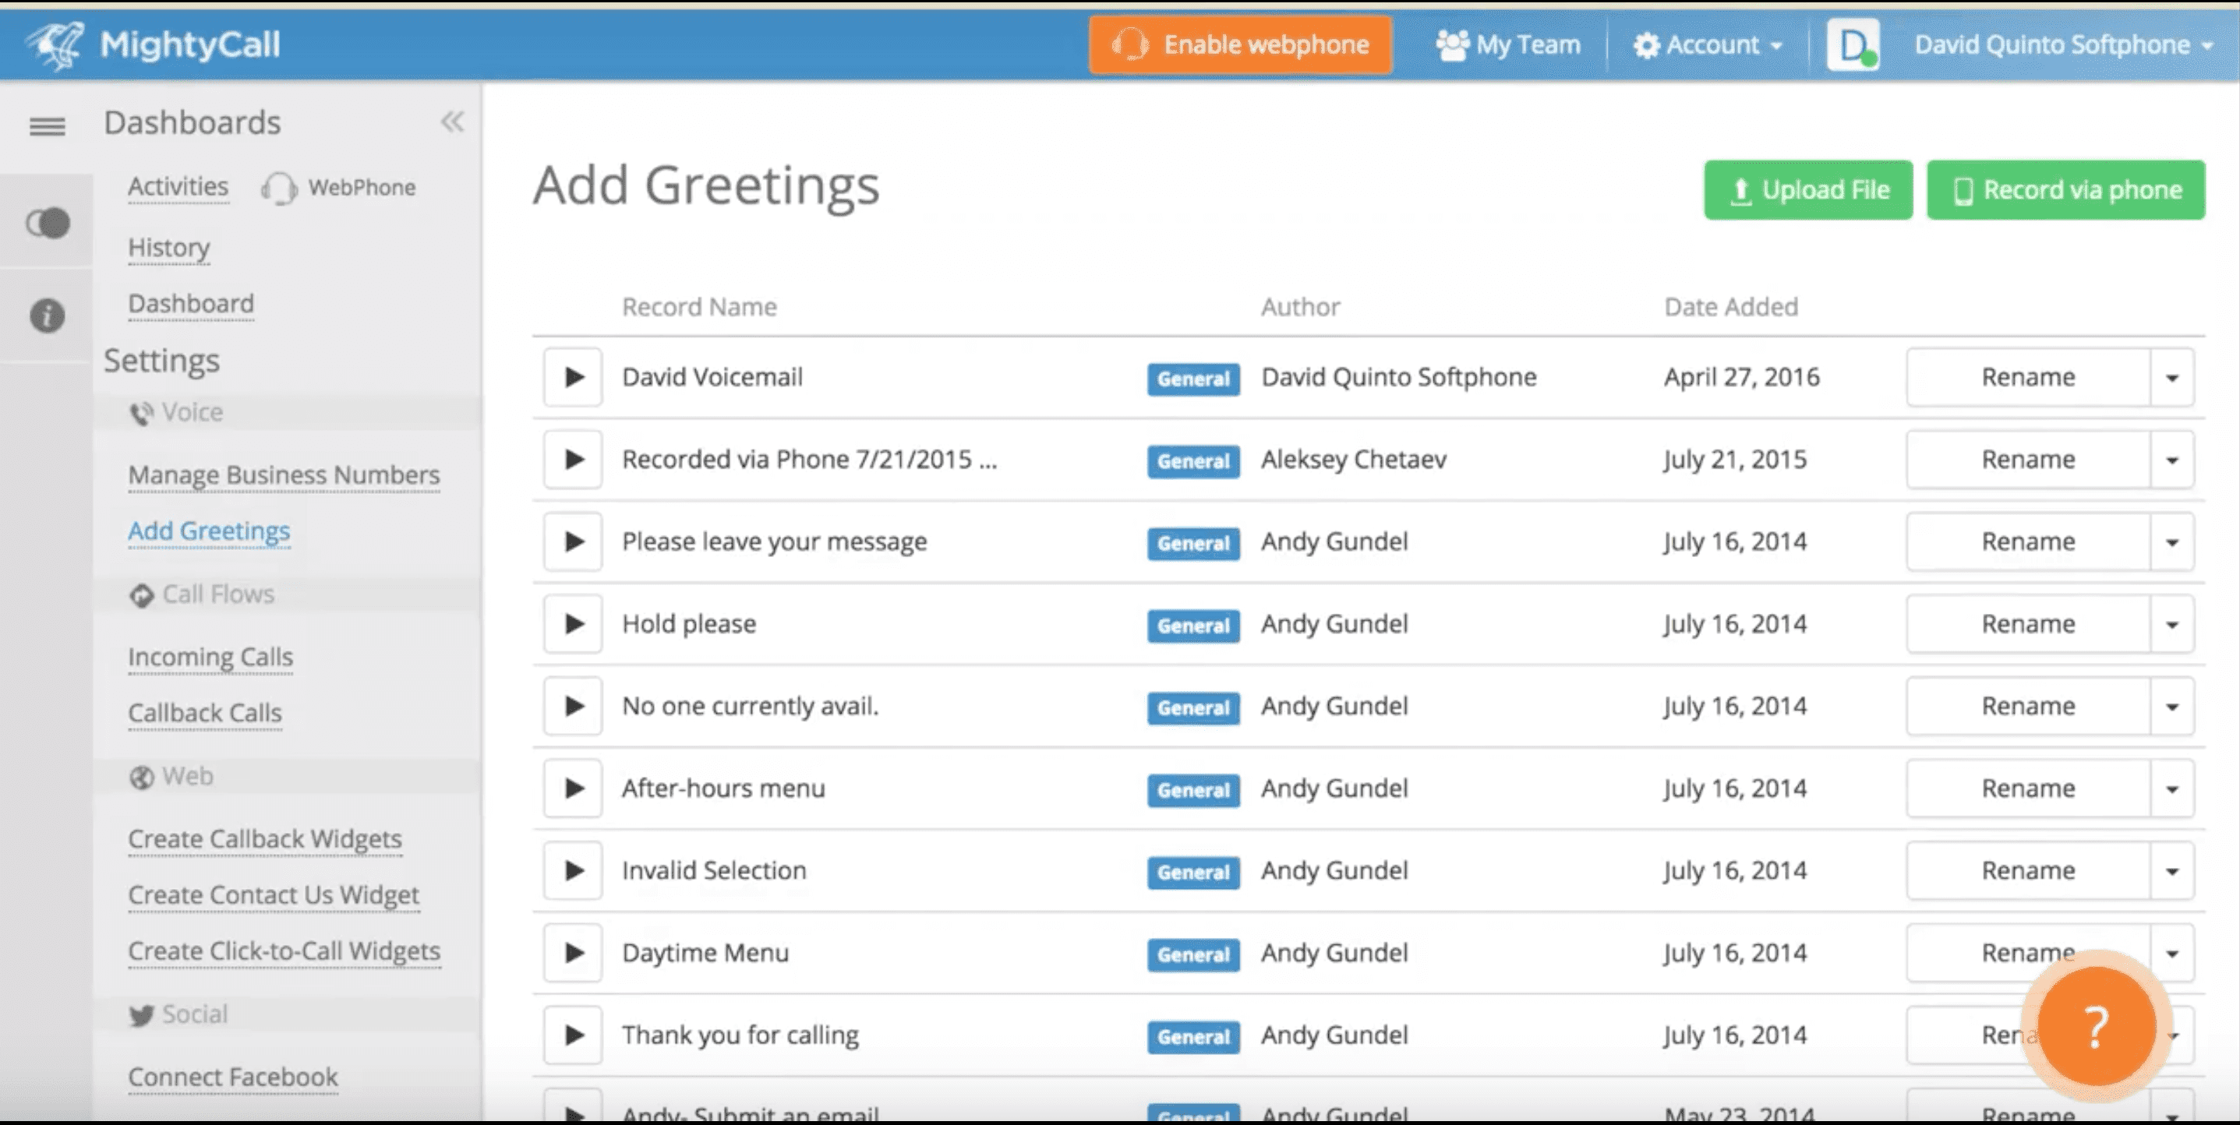The height and width of the screenshot is (1125, 2240).
Task: Open Incoming Calls settings page
Action: (210, 658)
